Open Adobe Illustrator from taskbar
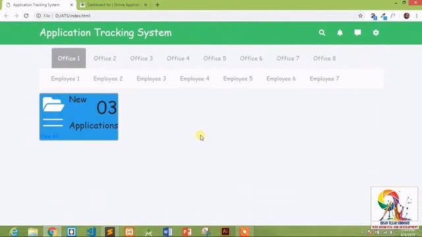The width and height of the screenshot is (422, 237). (226, 231)
